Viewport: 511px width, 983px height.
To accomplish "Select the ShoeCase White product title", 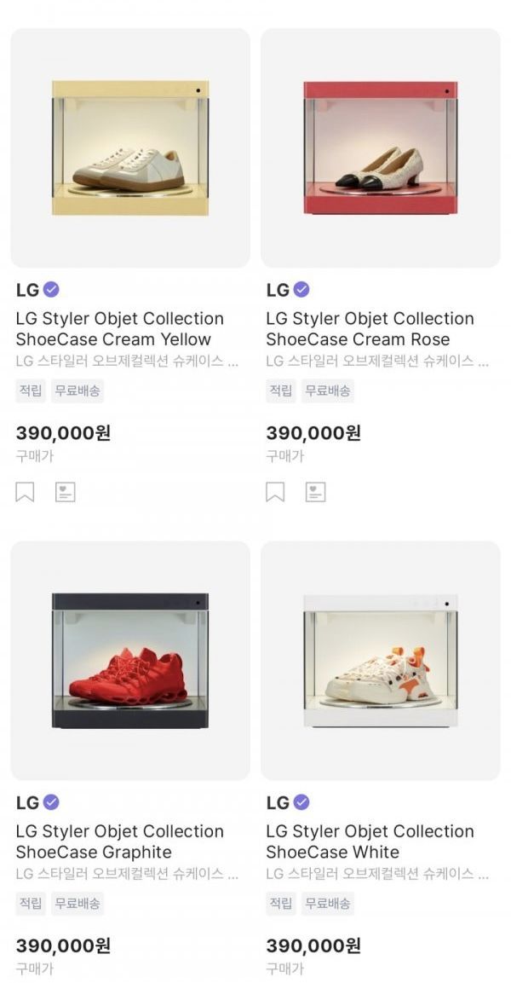I will point(370,841).
